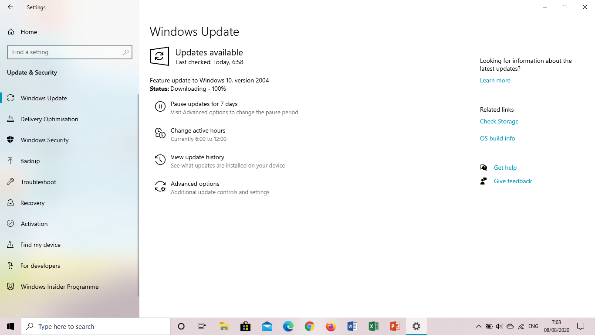595x335 pixels.
Task: Click the Find a setting search field
Action: (70, 52)
